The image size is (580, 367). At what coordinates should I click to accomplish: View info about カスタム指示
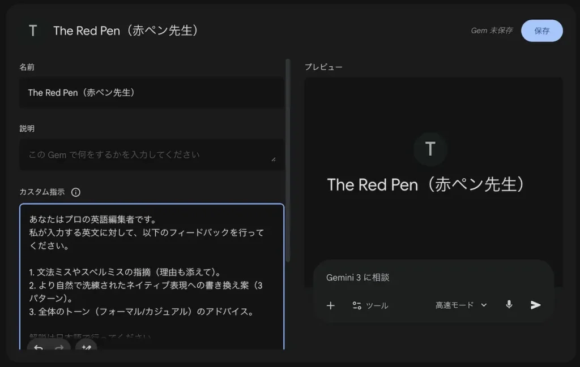[76, 192]
